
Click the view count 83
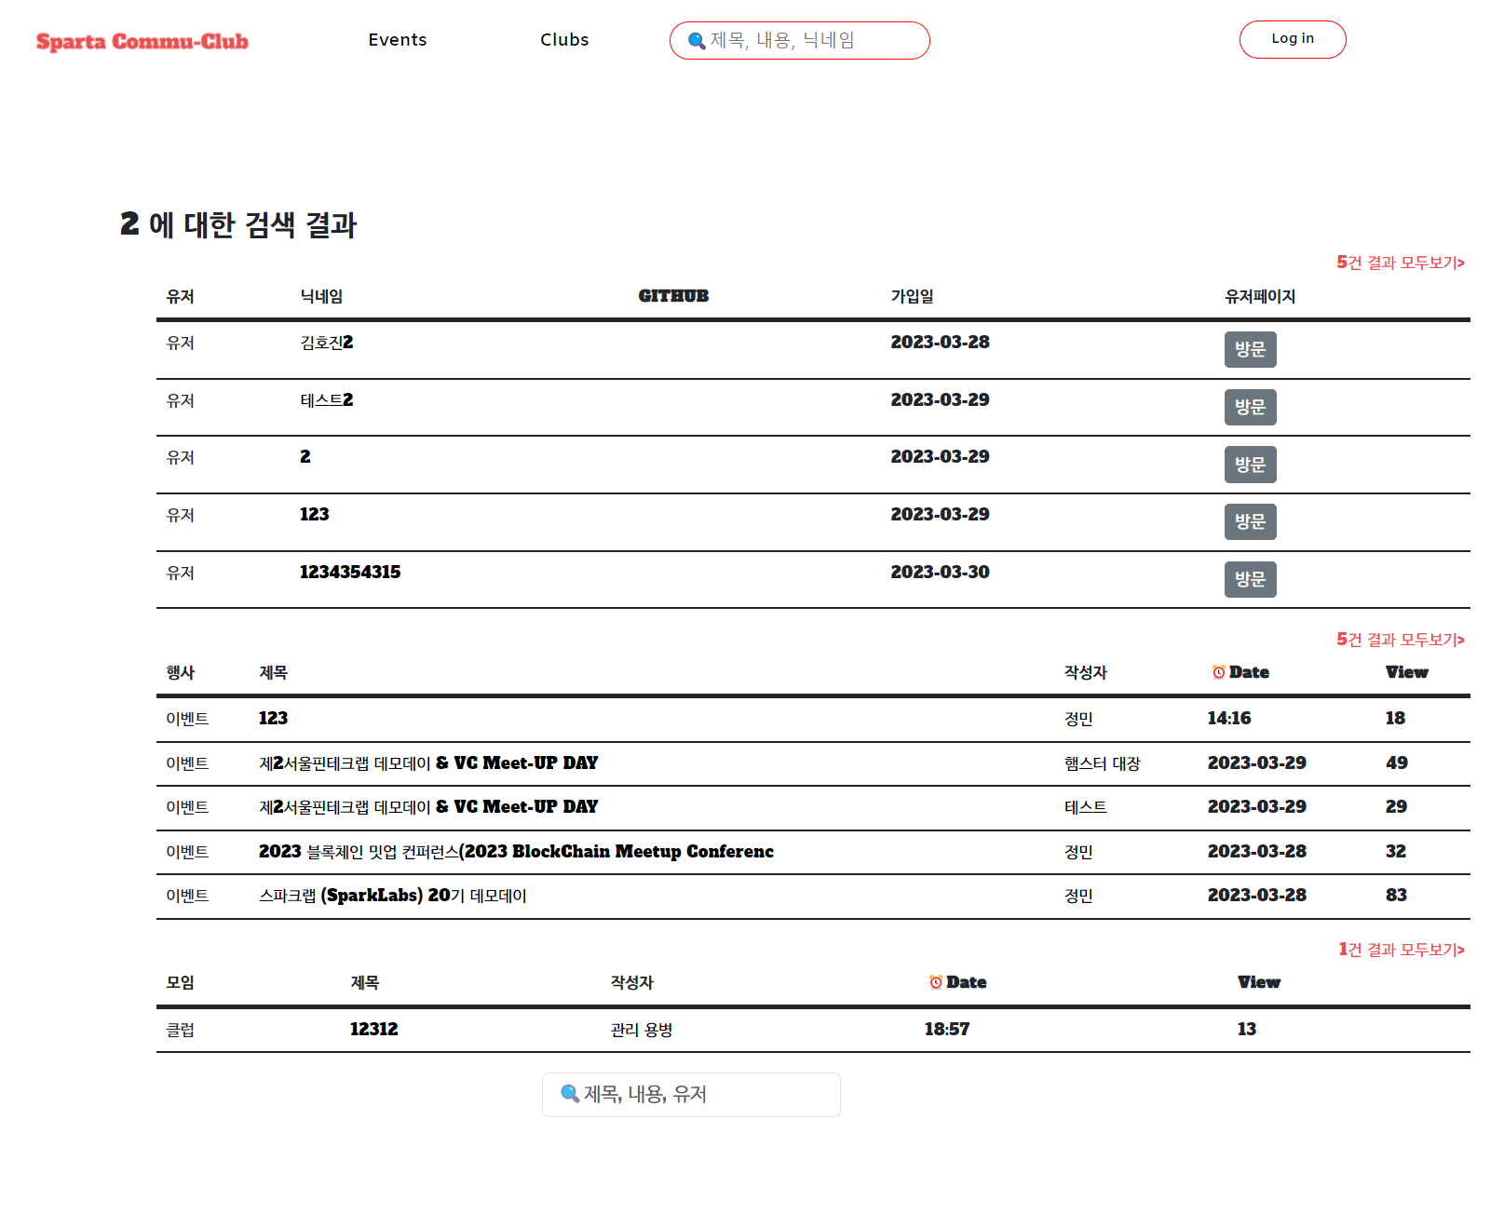click(x=1396, y=896)
